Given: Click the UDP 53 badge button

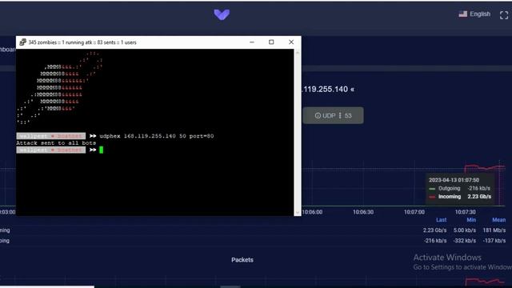Looking at the screenshot, I should [x=333, y=115].
